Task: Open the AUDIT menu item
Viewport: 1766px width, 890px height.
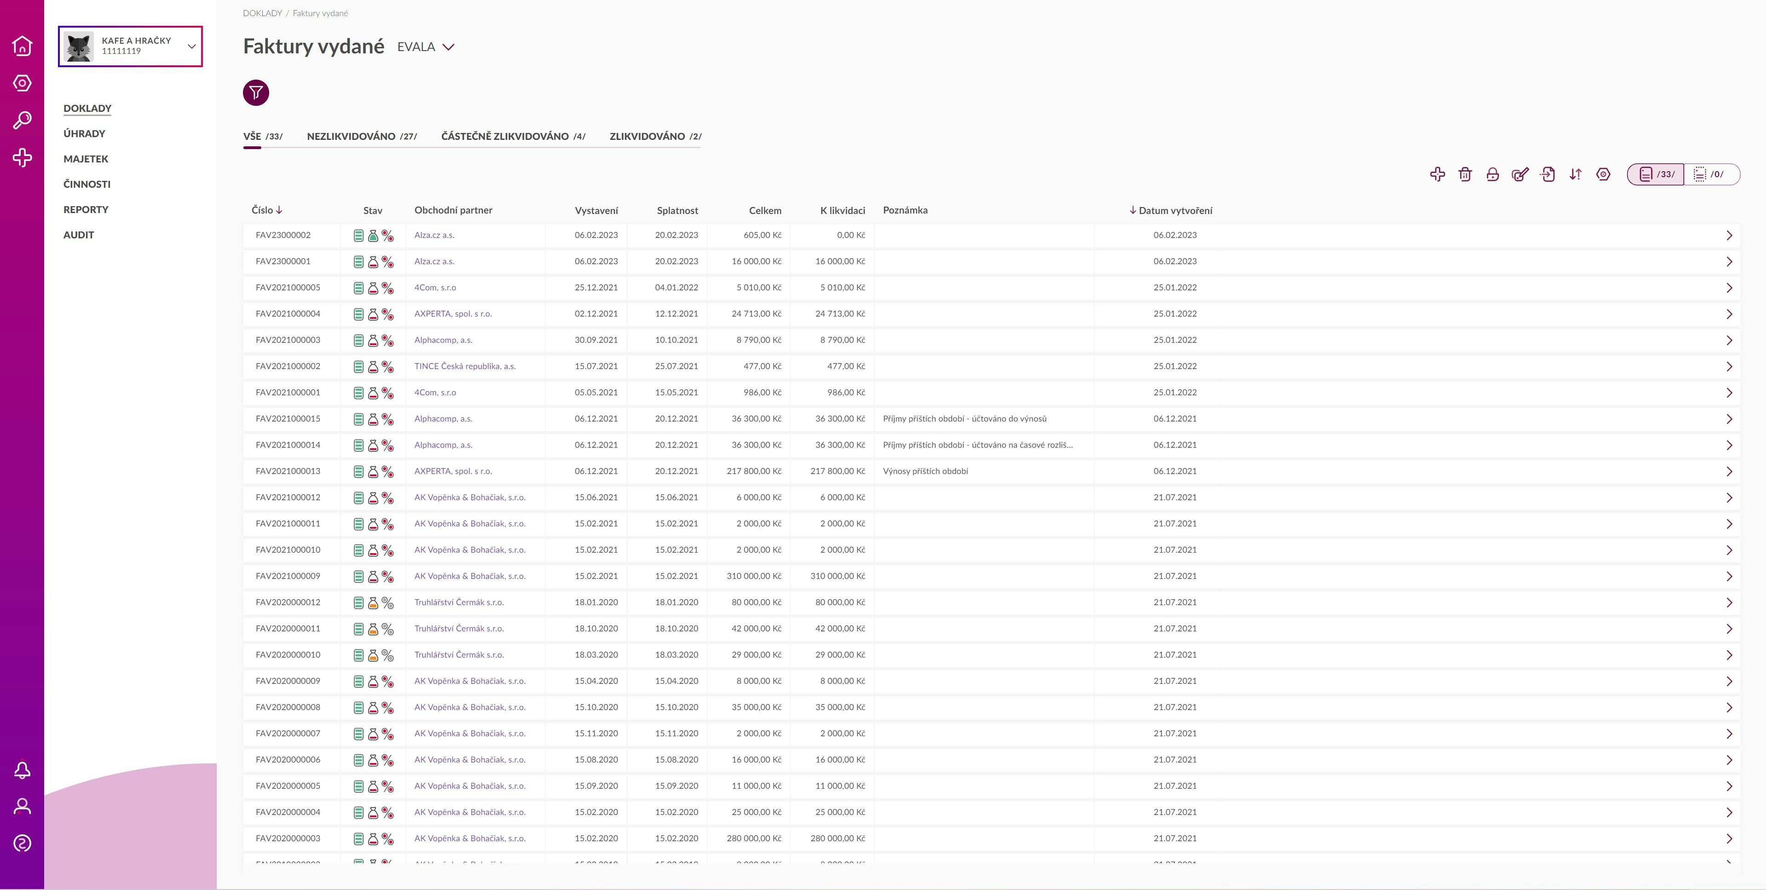Action: [x=79, y=235]
